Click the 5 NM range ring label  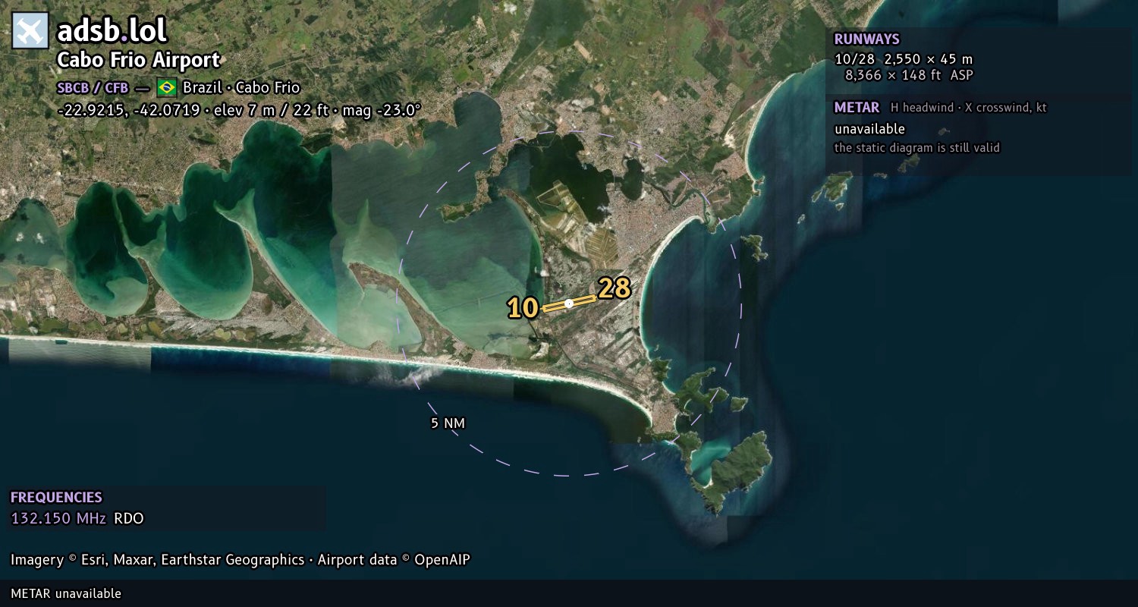[448, 423]
